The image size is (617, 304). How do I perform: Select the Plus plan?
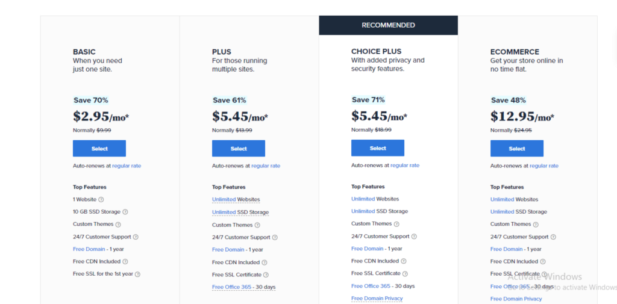pyautogui.click(x=239, y=149)
